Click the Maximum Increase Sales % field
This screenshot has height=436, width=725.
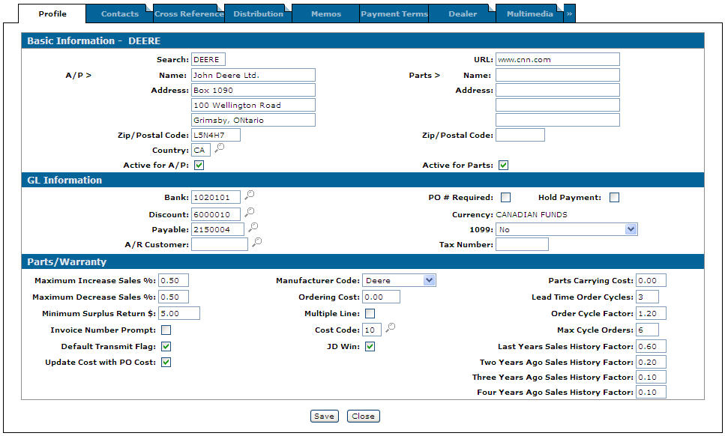tap(173, 280)
